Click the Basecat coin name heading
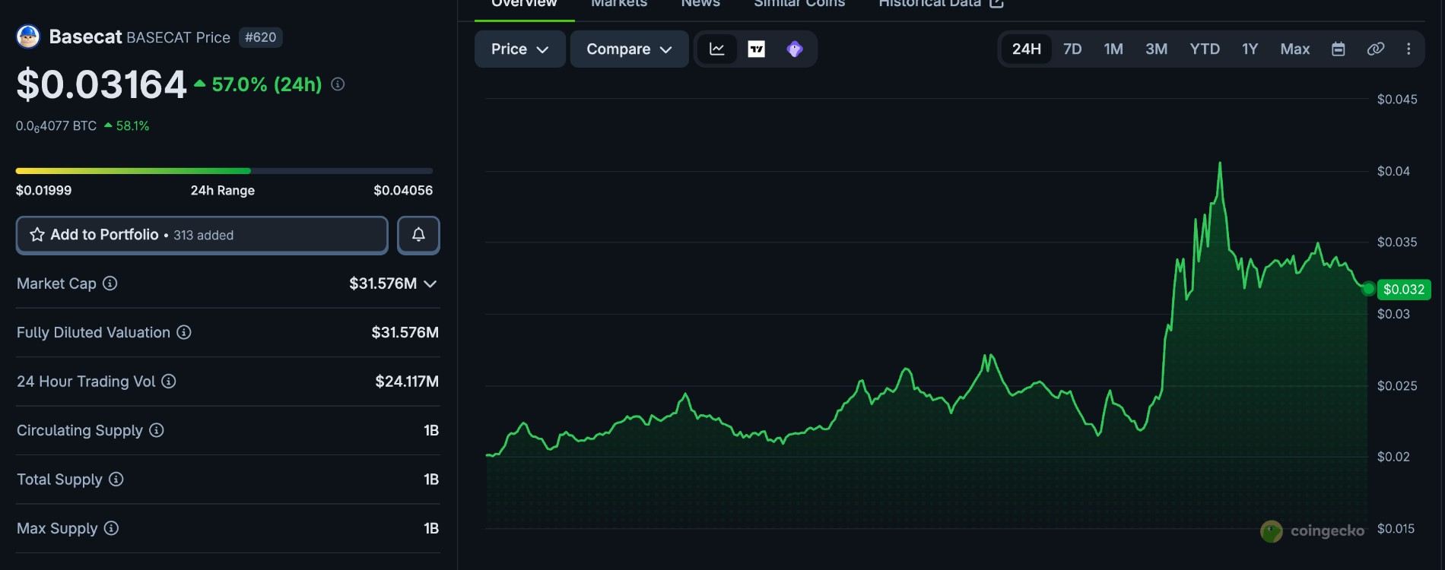 pos(85,36)
